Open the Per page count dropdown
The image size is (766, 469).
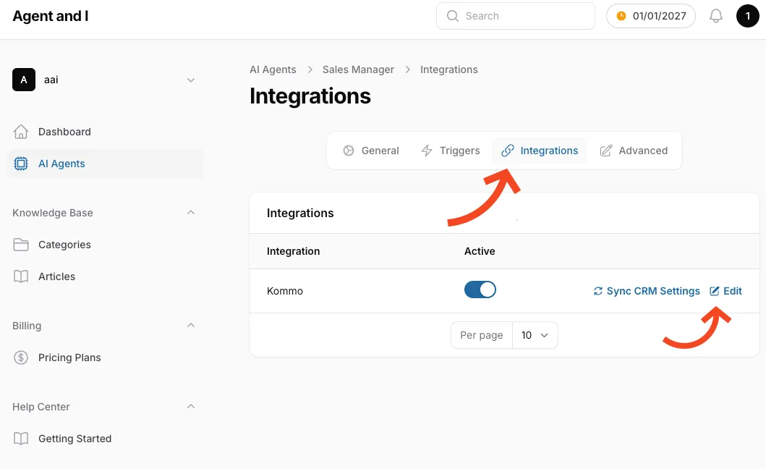coord(535,335)
